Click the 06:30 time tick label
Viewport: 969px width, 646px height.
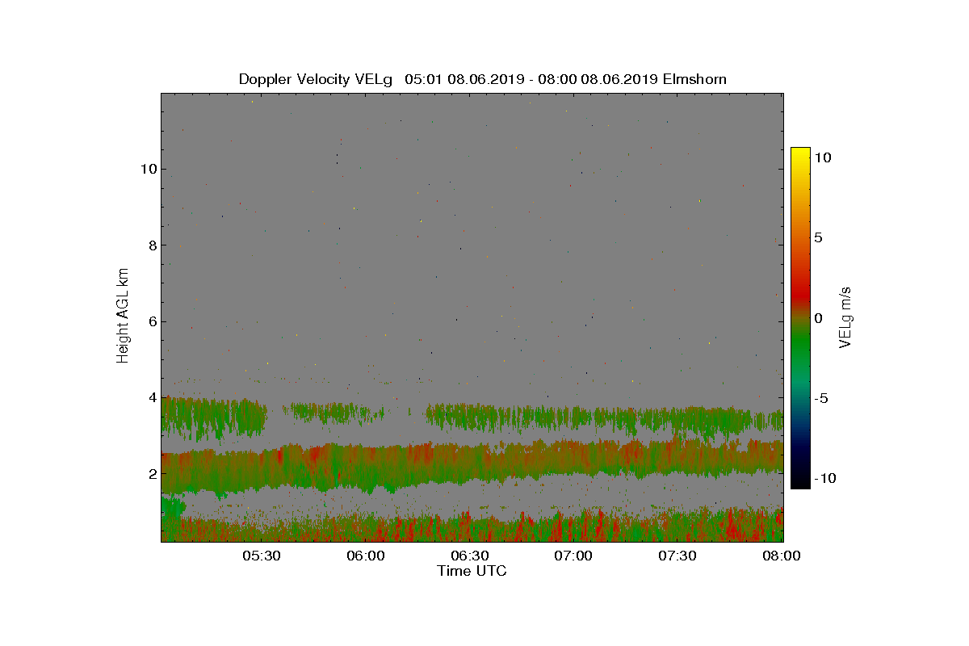[x=470, y=556]
